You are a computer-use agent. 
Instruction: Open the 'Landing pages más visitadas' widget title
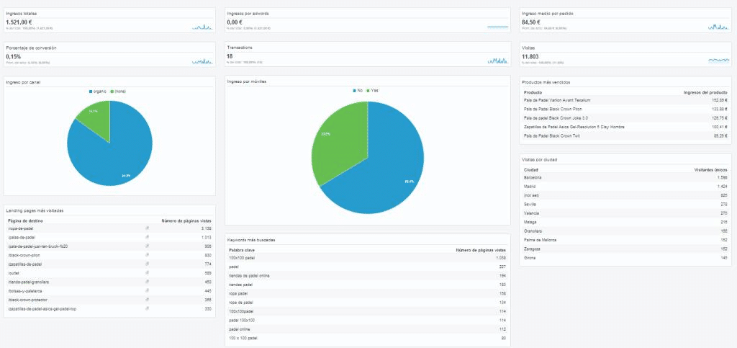(x=35, y=210)
